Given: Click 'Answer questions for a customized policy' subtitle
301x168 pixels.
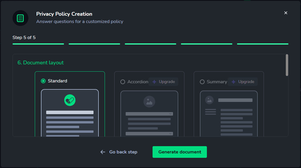Looking at the screenshot, I should (x=80, y=22).
